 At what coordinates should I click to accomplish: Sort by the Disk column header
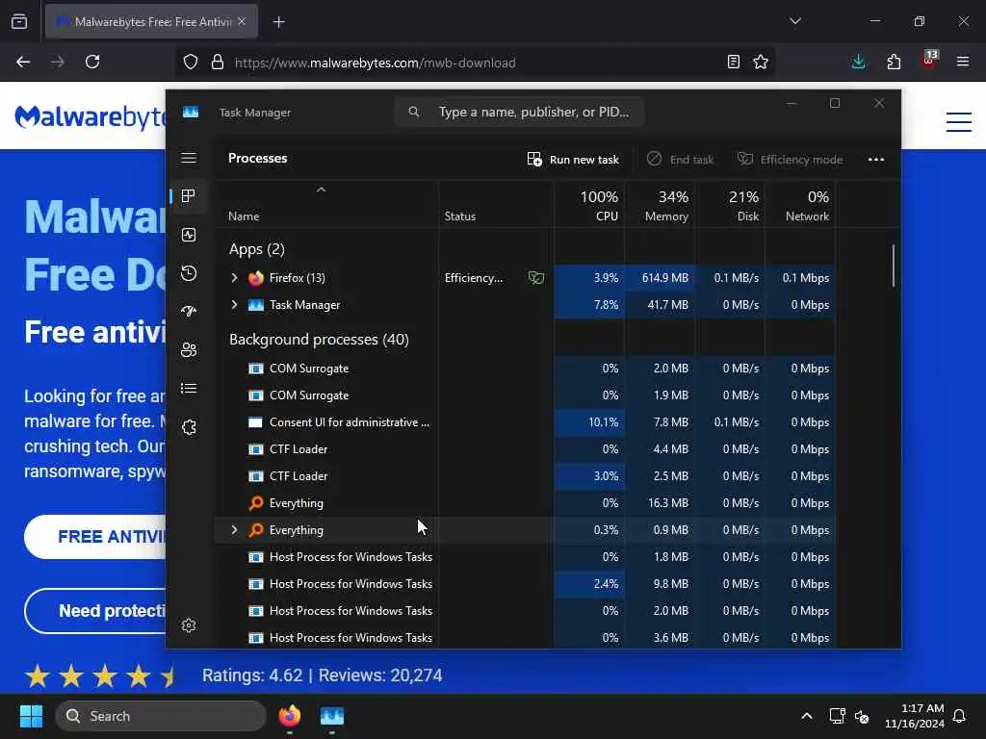(731, 206)
